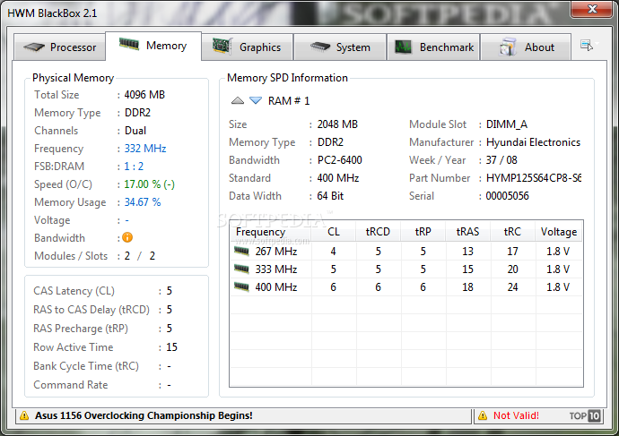Click the tRAS column header
This screenshot has width=619, height=436.
point(467,232)
